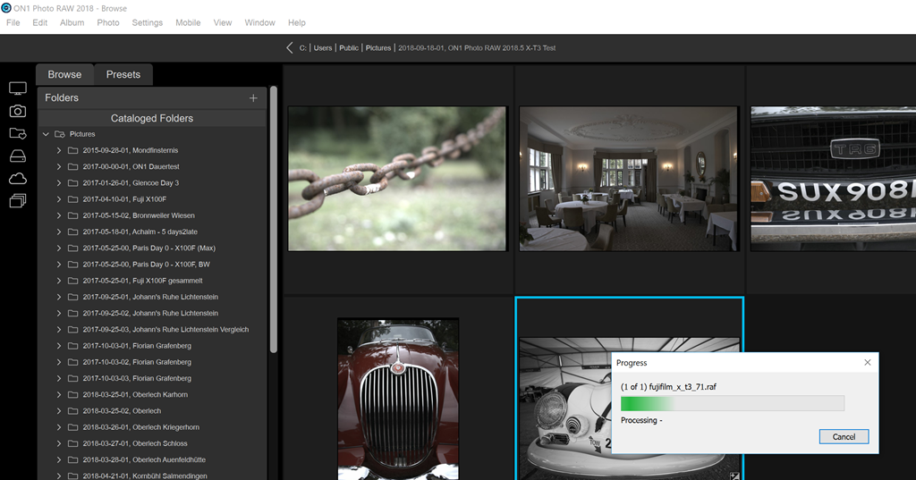This screenshot has height=480, width=916.
Task: Open the Album menu
Action: 72,22
